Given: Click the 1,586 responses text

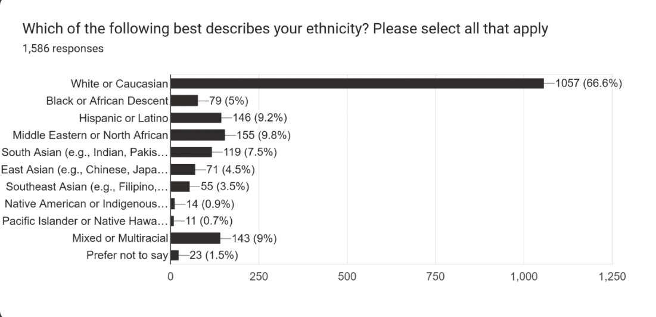Looking at the screenshot, I should tap(63, 48).
